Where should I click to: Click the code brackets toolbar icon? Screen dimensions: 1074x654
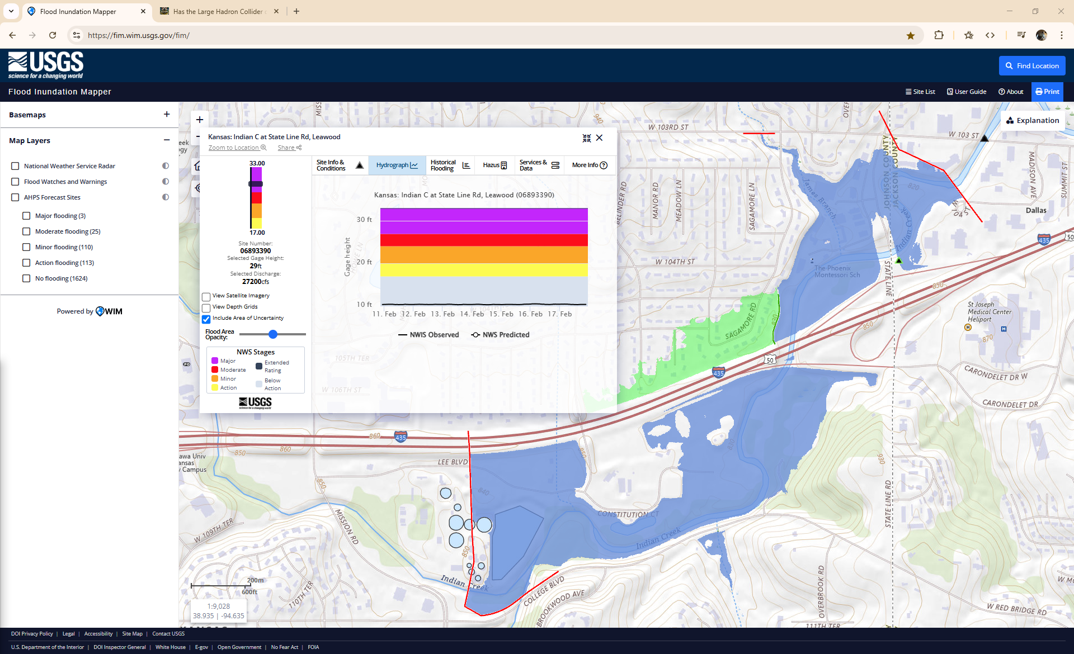pos(990,35)
